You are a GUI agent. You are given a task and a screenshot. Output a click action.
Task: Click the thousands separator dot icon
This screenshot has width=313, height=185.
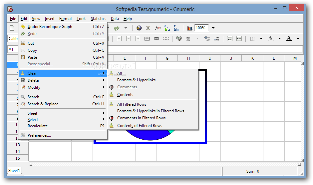197,39
